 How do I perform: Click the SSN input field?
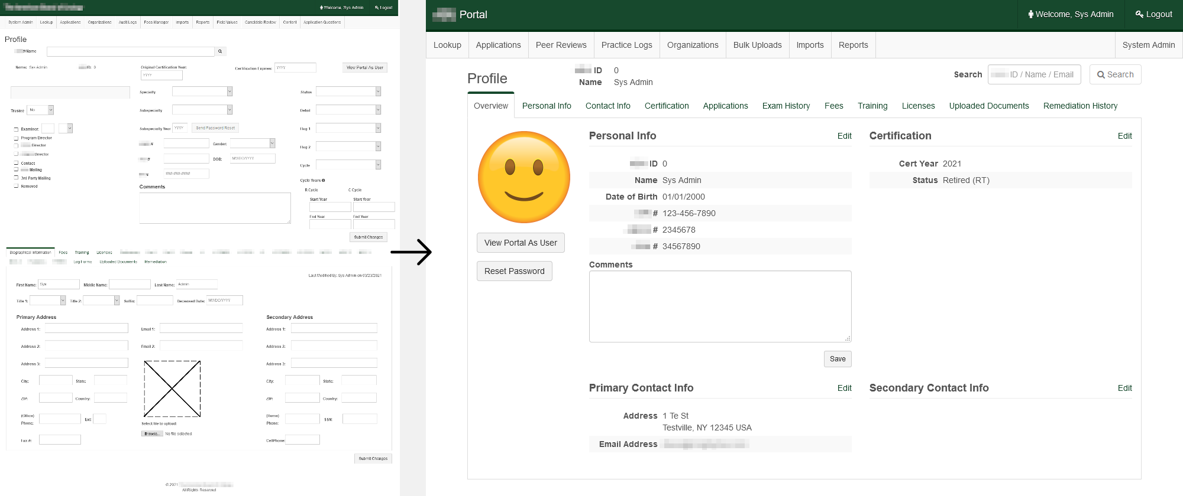pyautogui.click(x=360, y=419)
